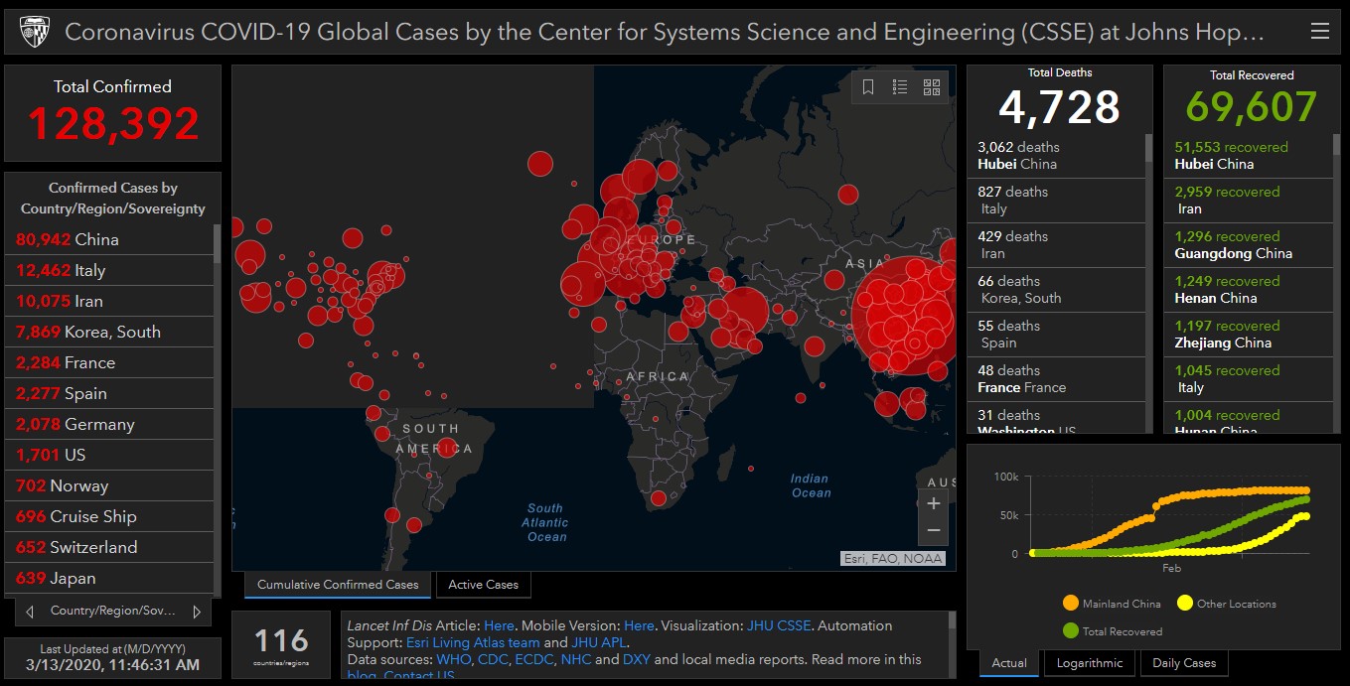Show the map legend list icon
The height and width of the screenshot is (686, 1350).
coord(900,87)
